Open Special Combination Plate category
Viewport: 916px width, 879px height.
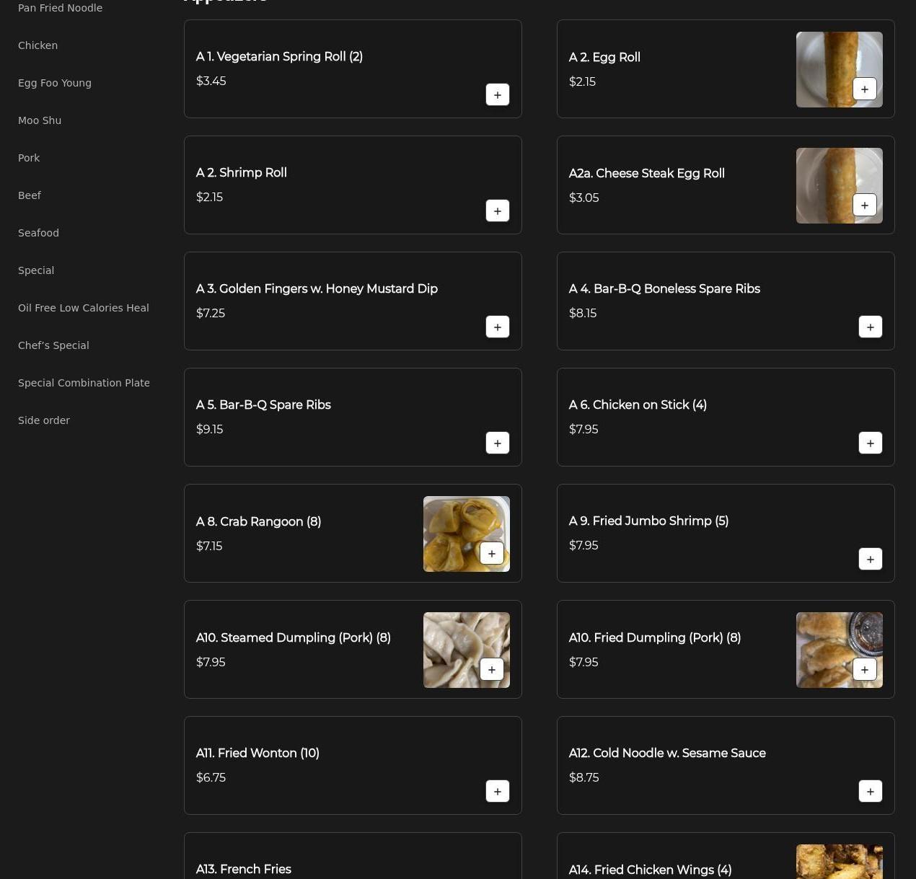click(84, 383)
